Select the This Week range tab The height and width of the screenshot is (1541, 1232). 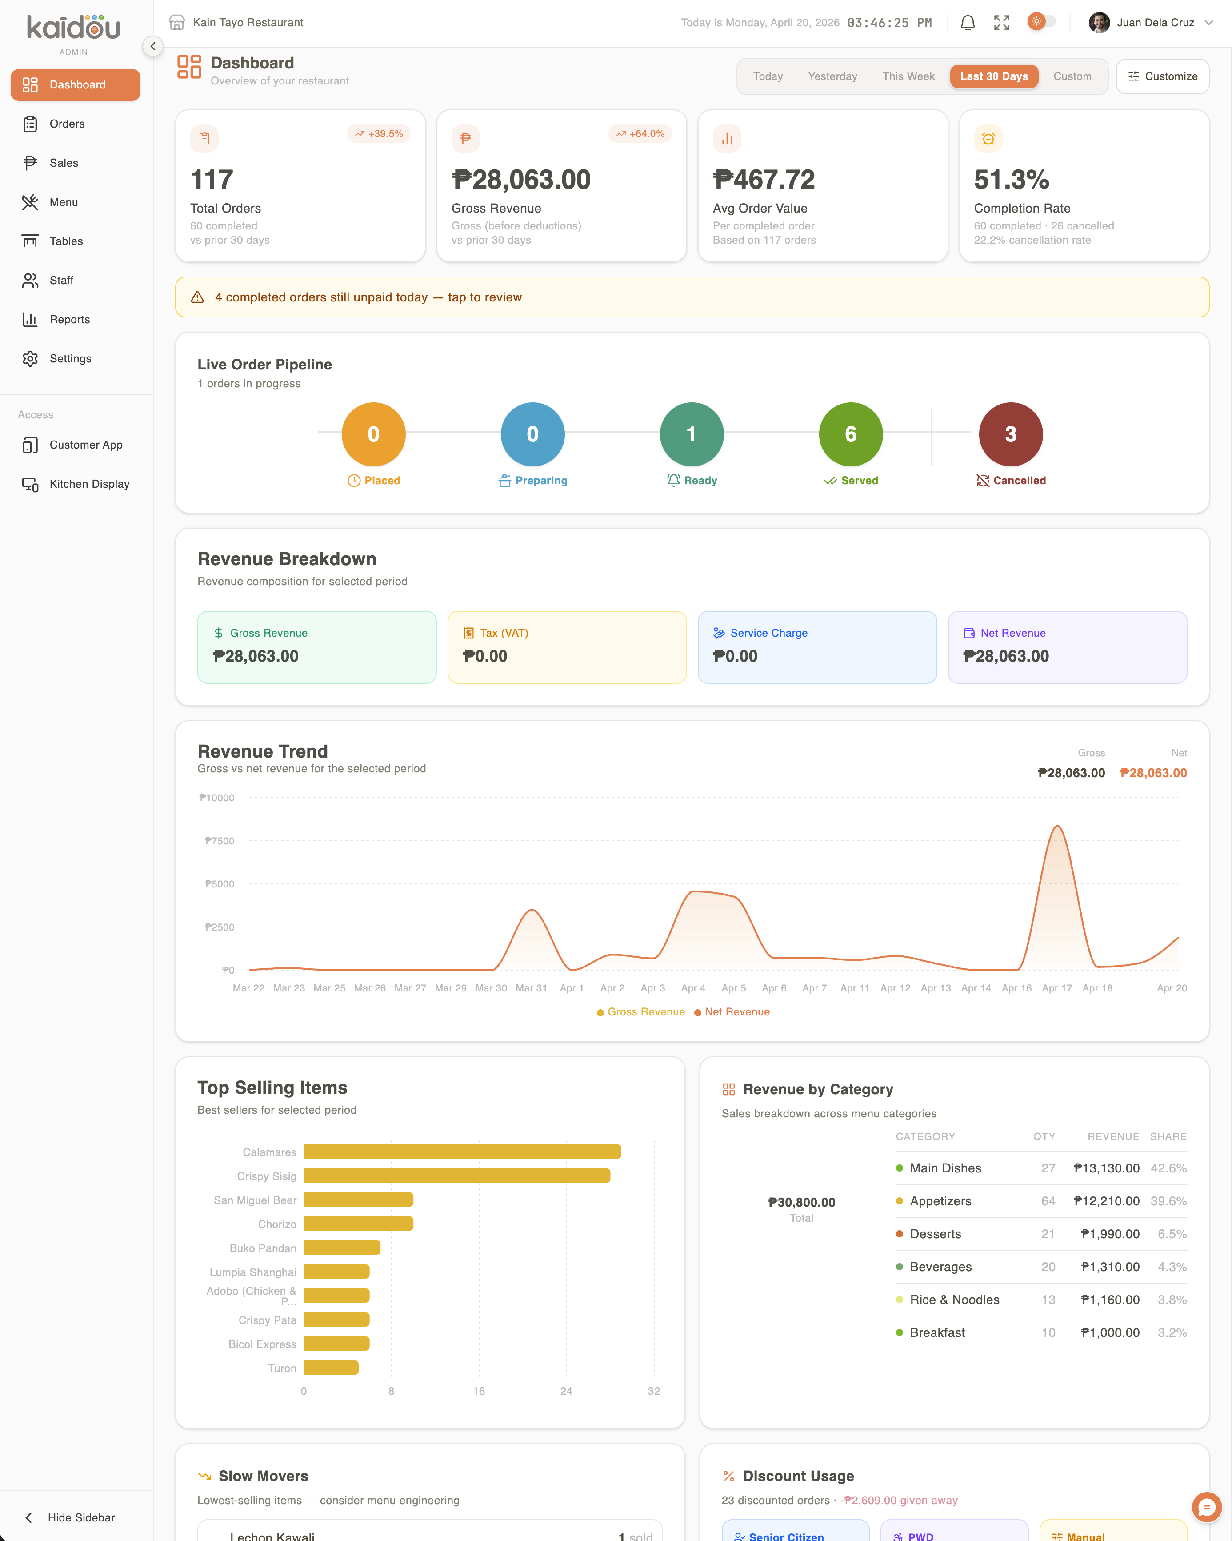coord(908,76)
